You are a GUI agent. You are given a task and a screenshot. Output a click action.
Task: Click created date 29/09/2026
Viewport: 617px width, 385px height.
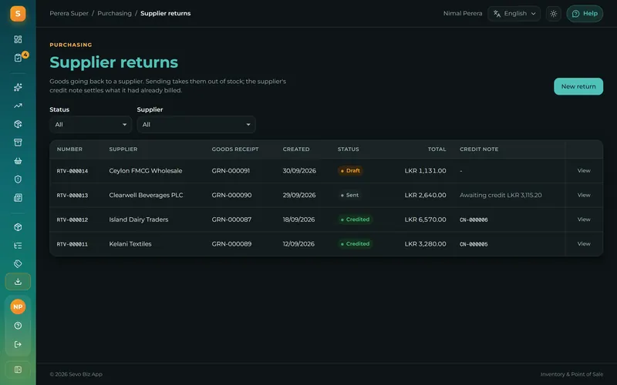299,195
